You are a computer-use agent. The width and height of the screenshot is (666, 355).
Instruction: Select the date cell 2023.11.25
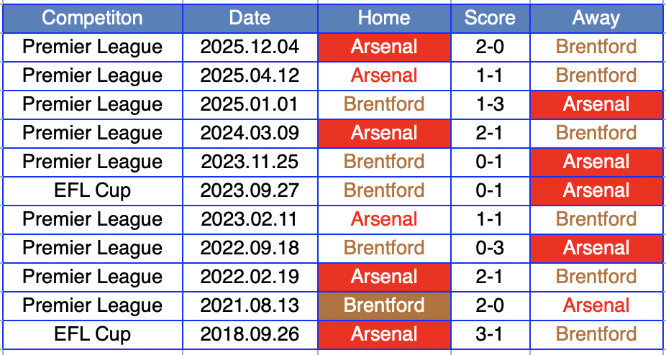coord(250,162)
